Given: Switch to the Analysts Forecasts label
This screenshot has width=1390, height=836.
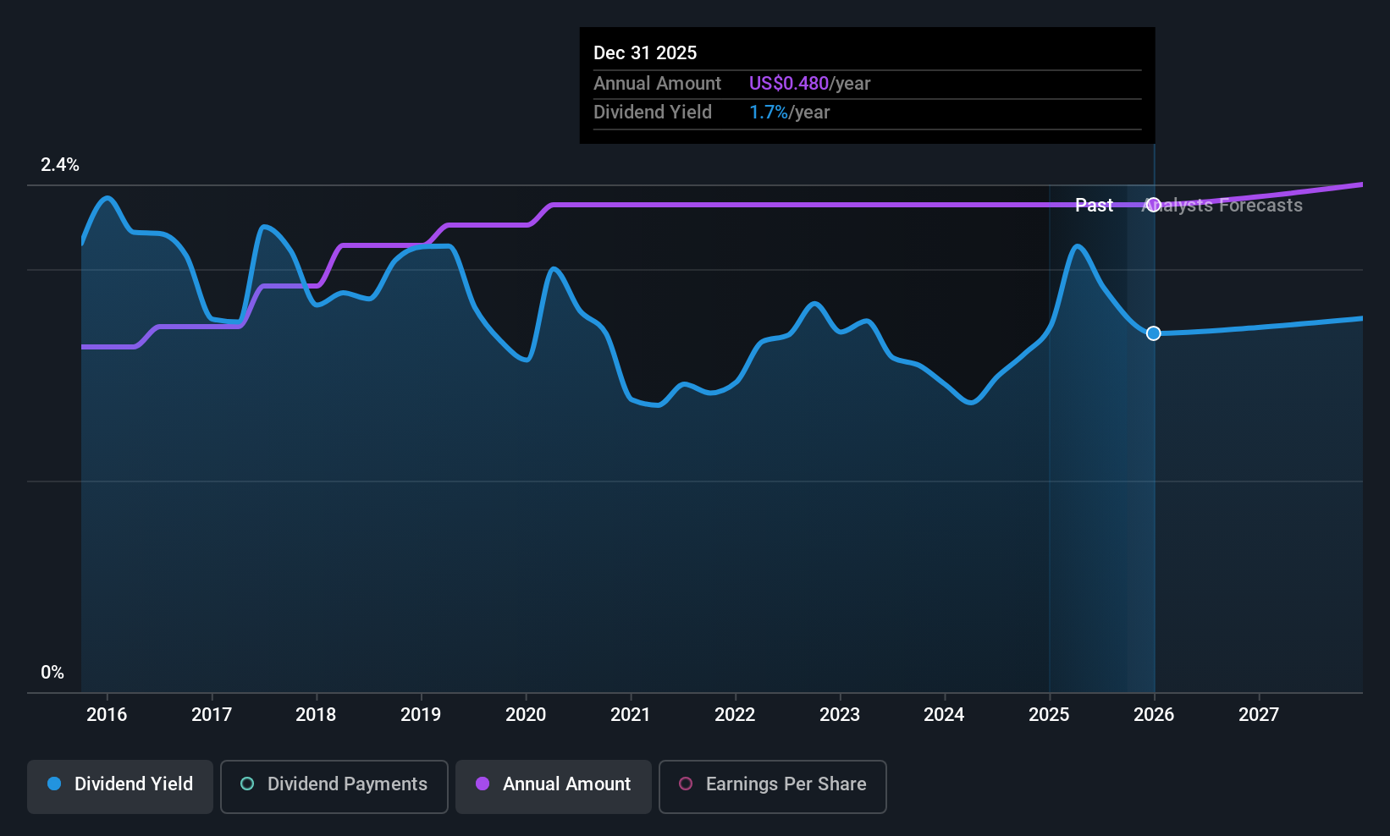Looking at the screenshot, I should click(1222, 205).
